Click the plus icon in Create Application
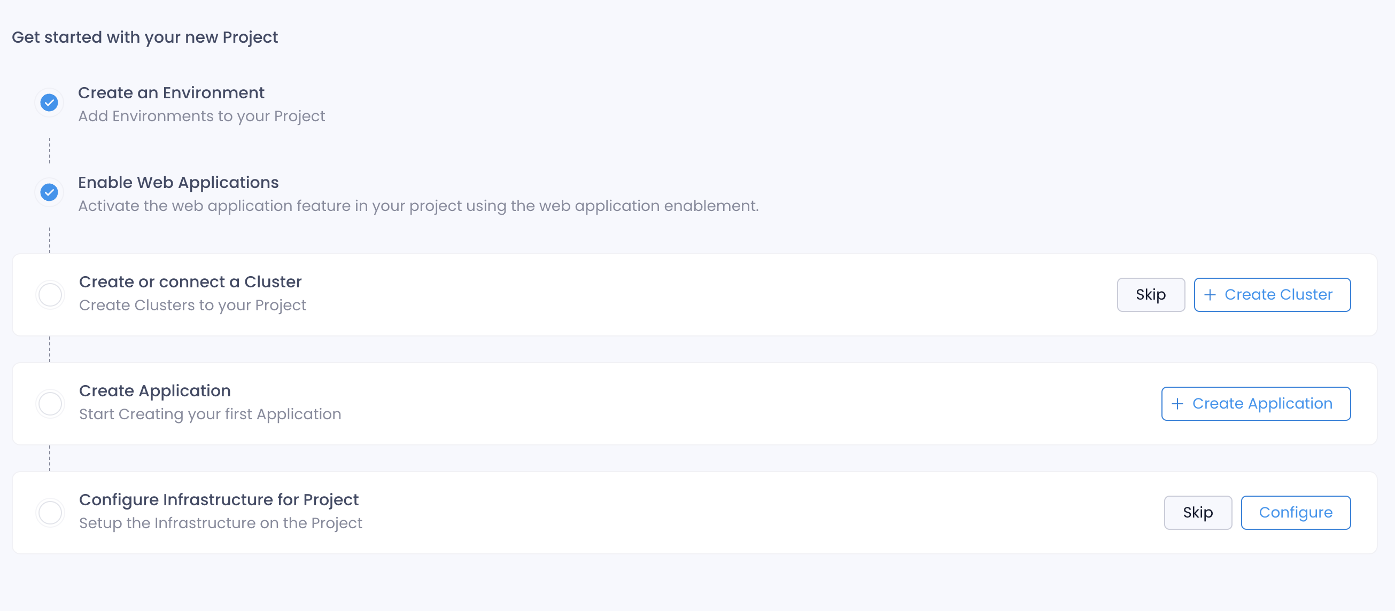The height and width of the screenshot is (611, 1395). (x=1177, y=404)
